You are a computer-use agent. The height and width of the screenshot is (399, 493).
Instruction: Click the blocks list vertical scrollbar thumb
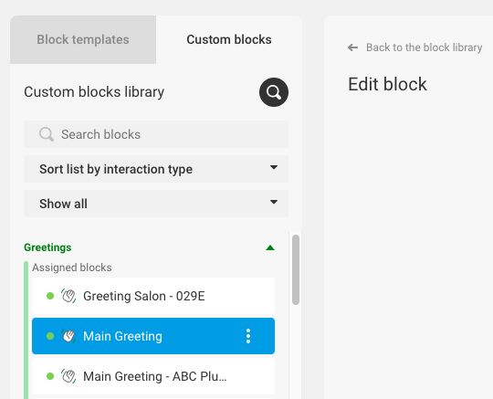296,269
